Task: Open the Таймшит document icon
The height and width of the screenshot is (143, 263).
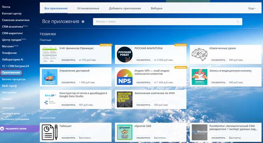Action: pos(50,132)
